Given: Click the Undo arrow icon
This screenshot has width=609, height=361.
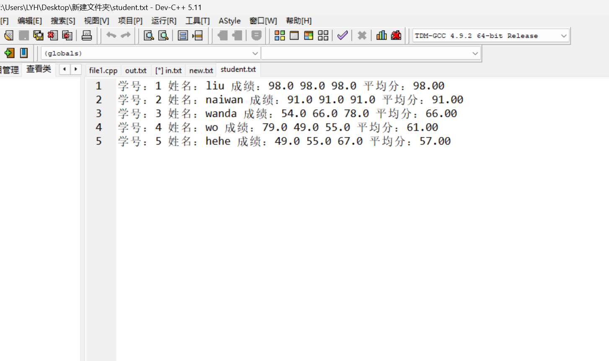Looking at the screenshot, I should point(111,36).
